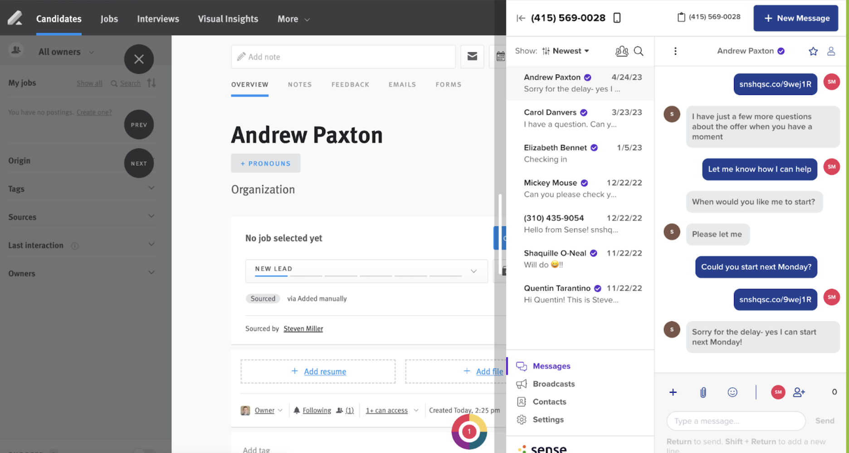View the contact profile person icon
849x453 pixels.
pyautogui.click(x=831, y=51)
